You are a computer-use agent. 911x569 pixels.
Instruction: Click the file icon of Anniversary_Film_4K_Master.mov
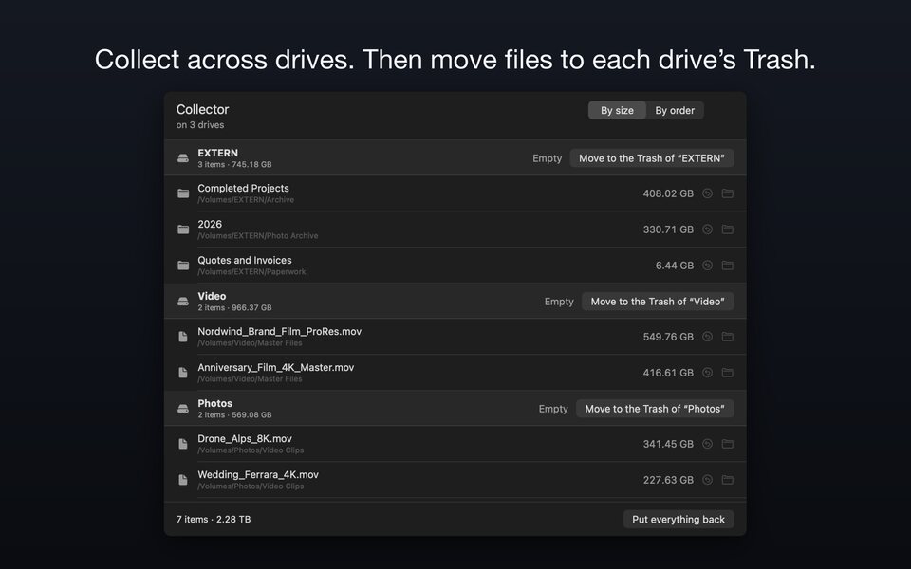click(x=183, y=372)
